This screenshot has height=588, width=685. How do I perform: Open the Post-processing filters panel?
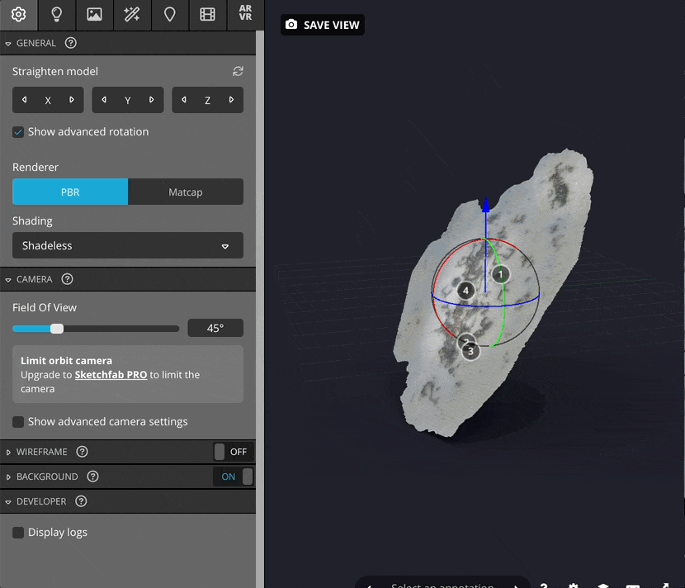(131, 15)
